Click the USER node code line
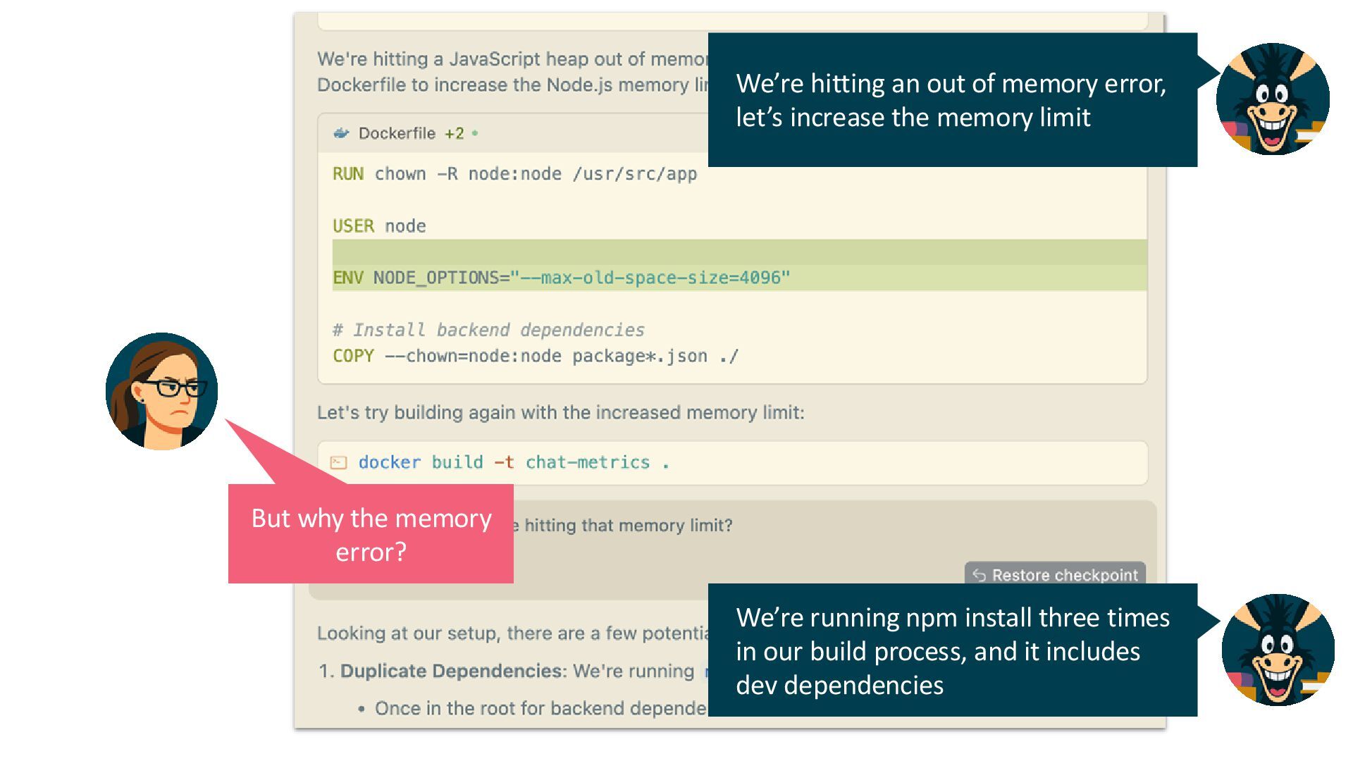Image resolution: width=1353 pixels, height=761 pixels. point(379,226)
